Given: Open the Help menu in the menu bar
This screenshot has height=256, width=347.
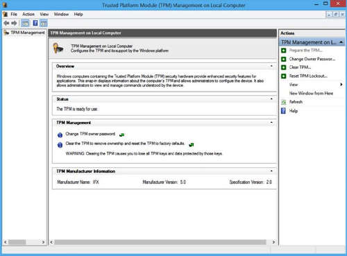Looking at the screenshot, I should pos(78,15).
